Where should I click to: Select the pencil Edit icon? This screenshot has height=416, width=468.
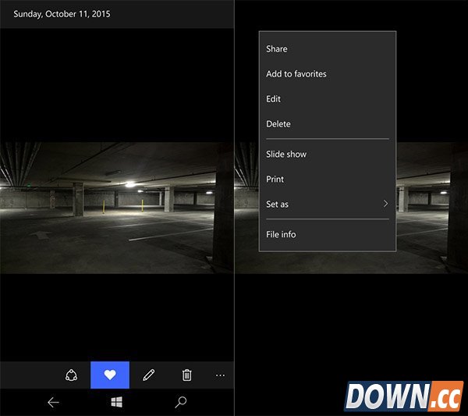148,375
